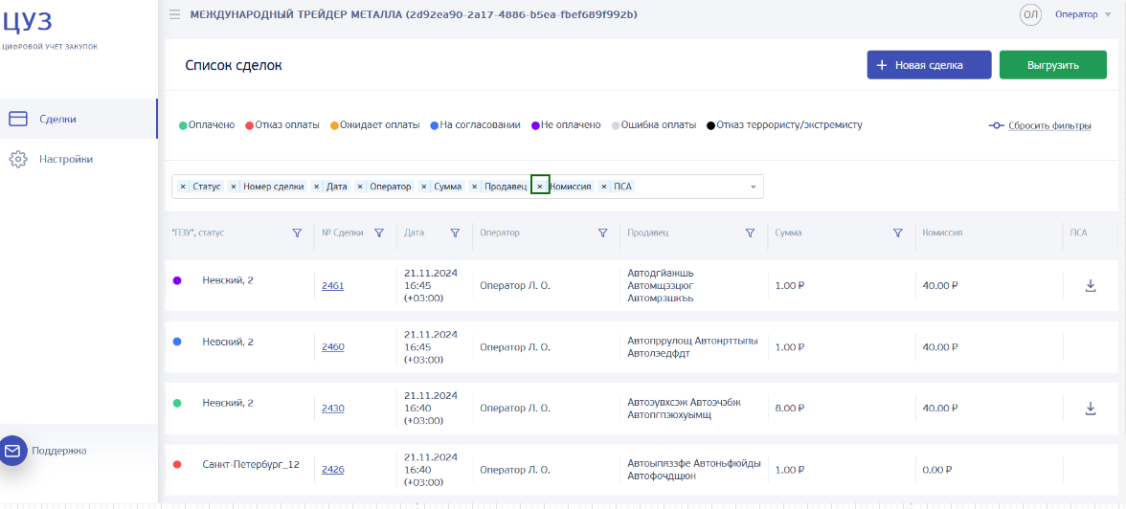This screenshot has height=509, width=1126.
Task: Download ПСА for deal 2430
Action: pyautogui.click(x=1090, y=409)
